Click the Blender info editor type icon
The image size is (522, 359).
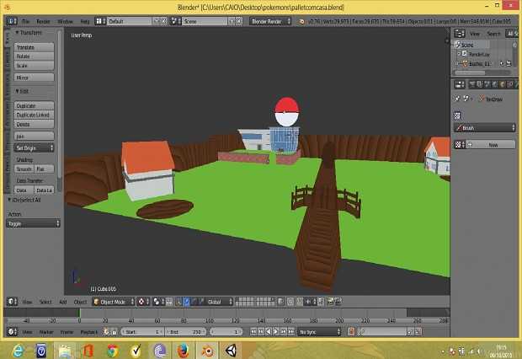pyautogui.click(x=10, y=19)
